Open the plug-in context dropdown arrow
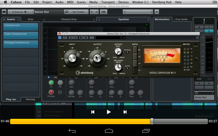The image size is (218, 136). (x=197, y=38)
